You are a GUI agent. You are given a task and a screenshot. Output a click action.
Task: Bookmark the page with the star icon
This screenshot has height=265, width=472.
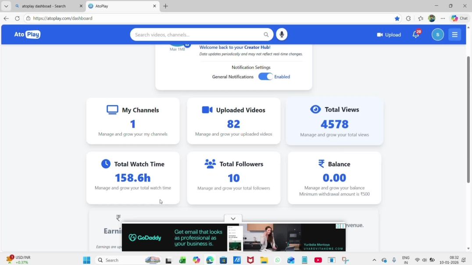pyautogui.click(x=397, y=18)
